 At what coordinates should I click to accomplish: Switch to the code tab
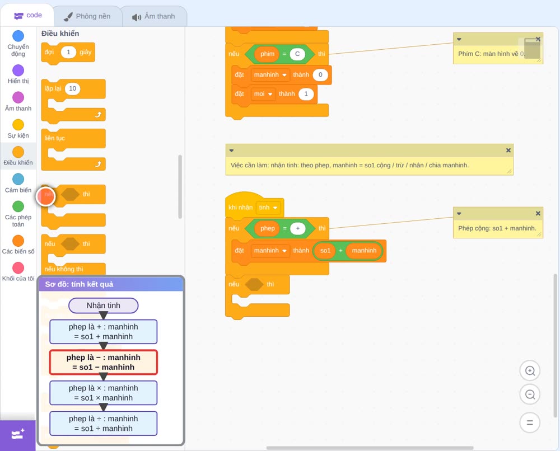point(27,15)
